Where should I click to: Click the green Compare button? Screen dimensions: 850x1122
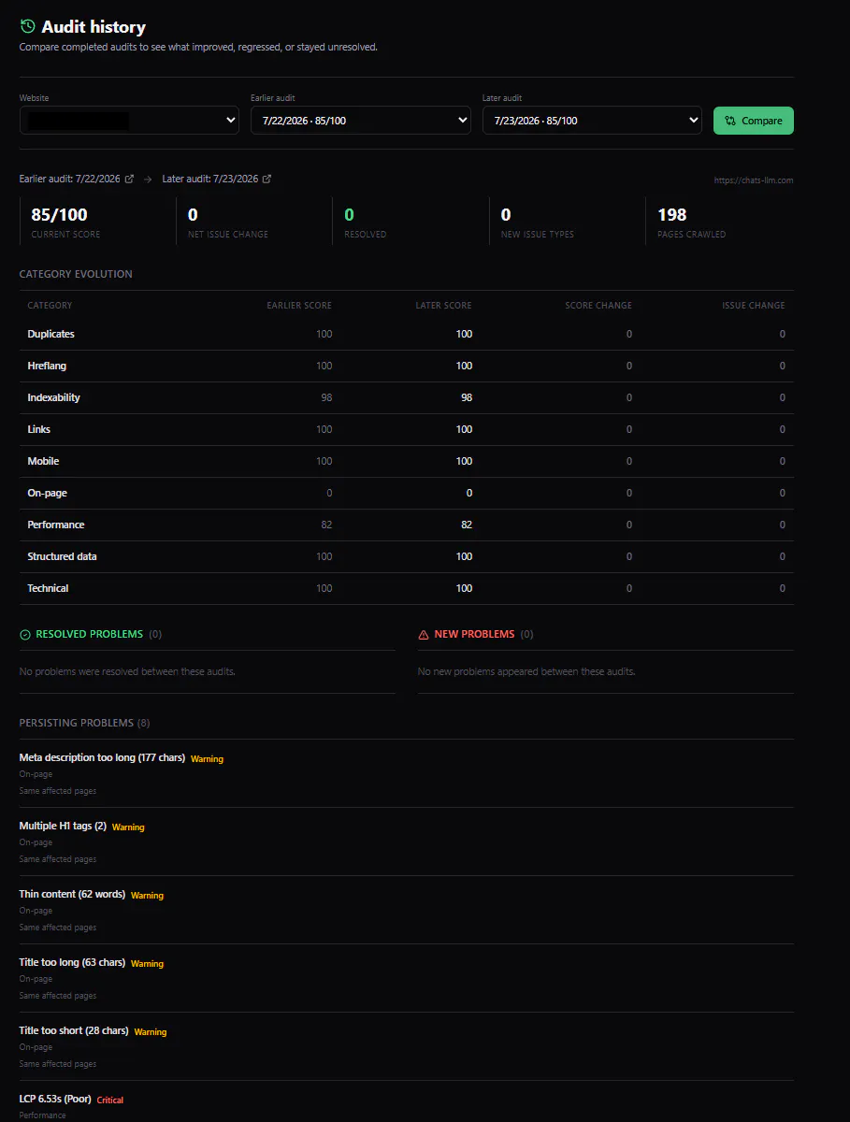point(754,121)
